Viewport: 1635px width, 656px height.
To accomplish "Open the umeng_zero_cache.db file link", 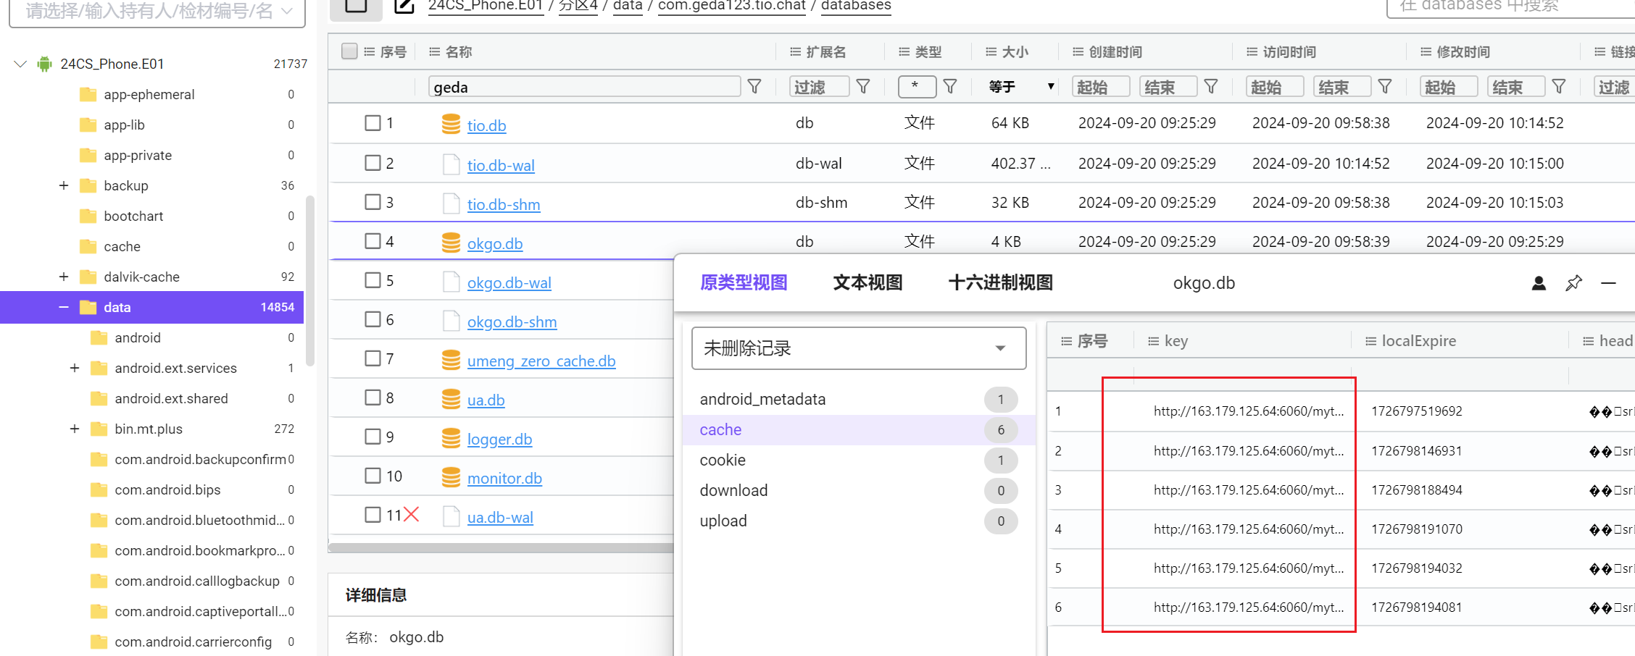I will coord(541,361).
